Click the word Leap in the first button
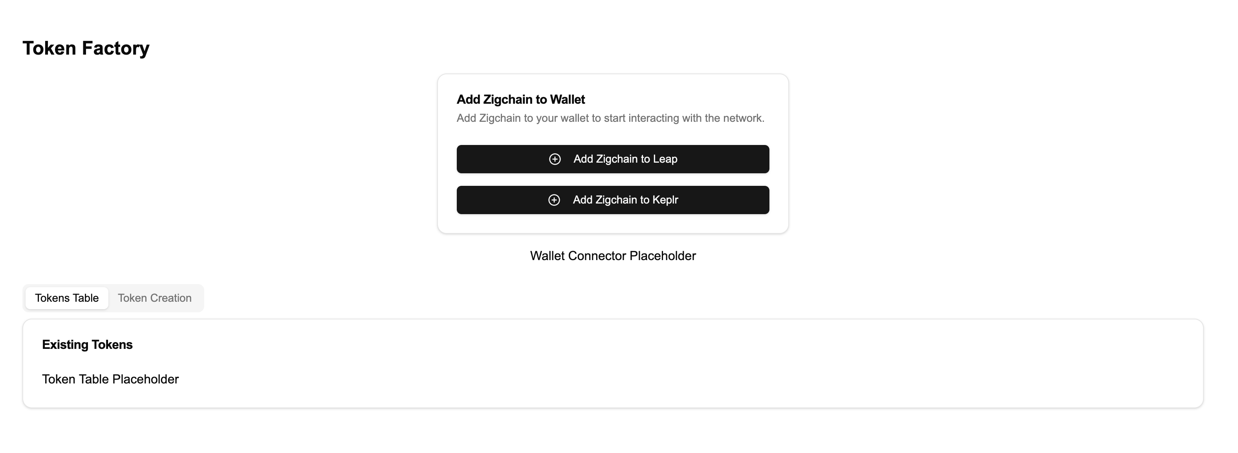The image size is (1238, 453). [x=665, y=159]
